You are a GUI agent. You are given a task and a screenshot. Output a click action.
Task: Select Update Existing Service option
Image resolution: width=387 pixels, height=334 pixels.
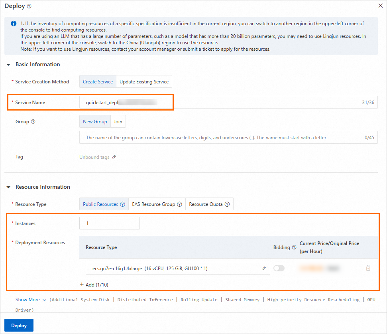(144, 82)
